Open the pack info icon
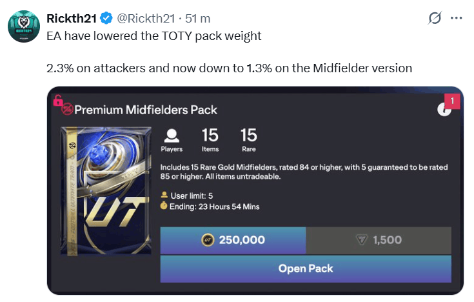The width and height of the screenshot is (474, 302). click(x=444, y=110)
